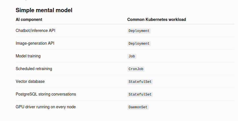This screenshot has height=121, width=238.
Task: Click the GPU driver running on every node cell
Action: [x=46, y=107]
